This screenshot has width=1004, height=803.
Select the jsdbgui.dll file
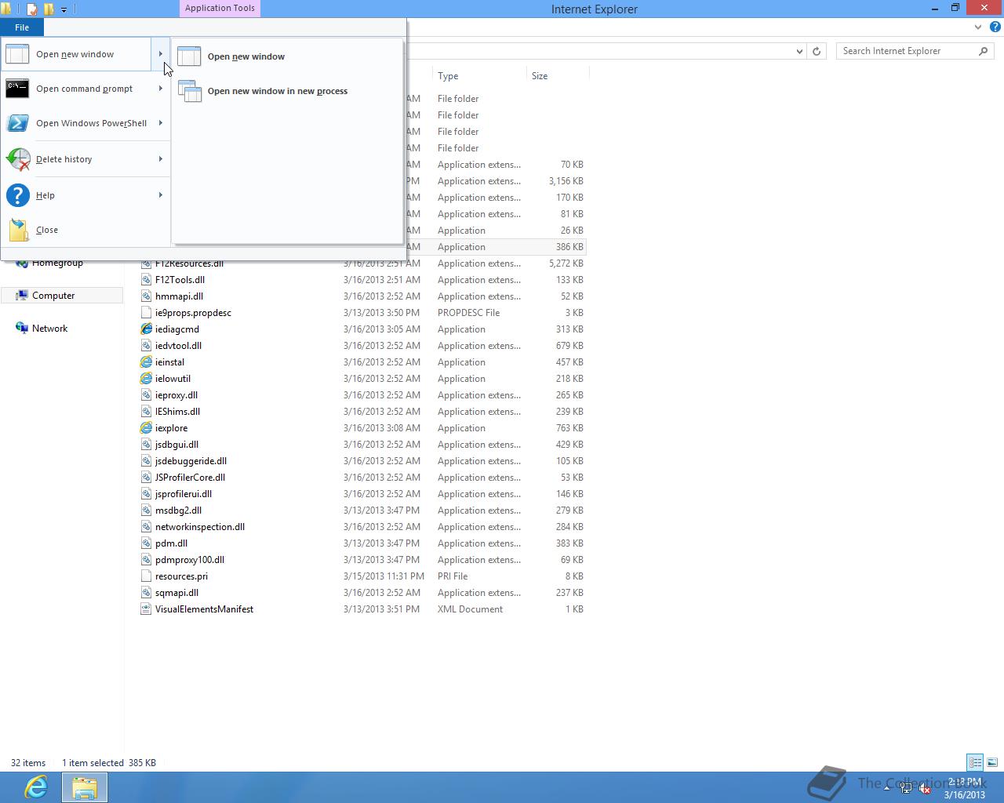[176, 445]
